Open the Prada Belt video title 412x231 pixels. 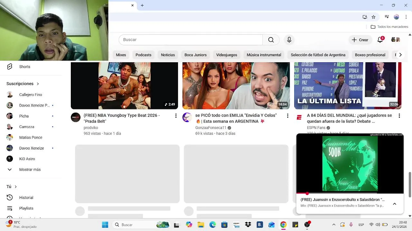click(122, 118)
